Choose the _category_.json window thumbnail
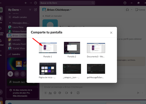This screenshot has height=104, width=146. [72, 69]
